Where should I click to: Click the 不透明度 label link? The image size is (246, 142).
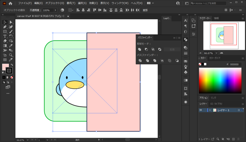tap(35, 10)
